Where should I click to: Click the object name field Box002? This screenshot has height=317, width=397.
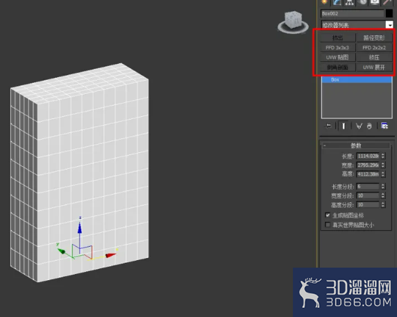click(x=352, y=13)
